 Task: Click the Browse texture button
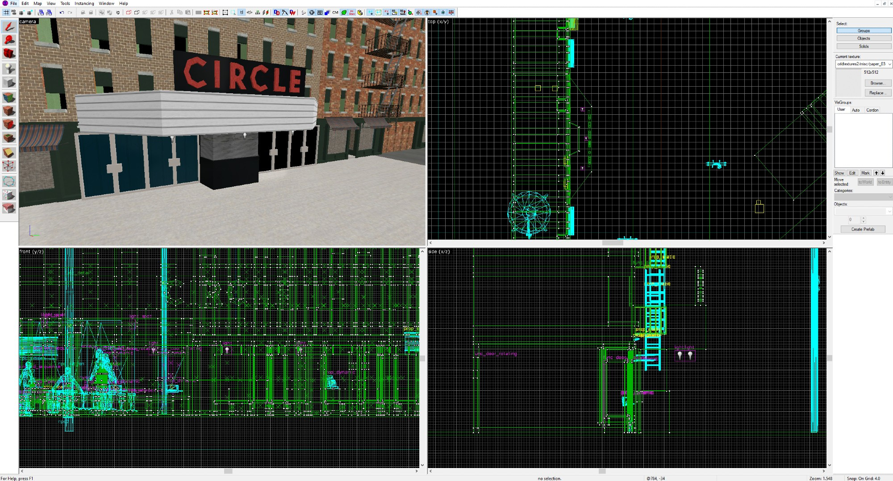pyautogui.click(x=876, y=83)
